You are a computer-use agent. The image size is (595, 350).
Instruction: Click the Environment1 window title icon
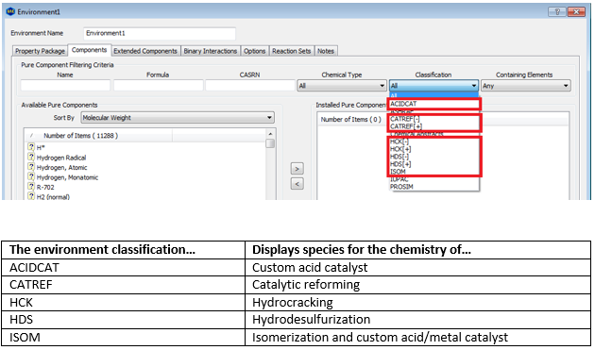(x=10, y=11)
